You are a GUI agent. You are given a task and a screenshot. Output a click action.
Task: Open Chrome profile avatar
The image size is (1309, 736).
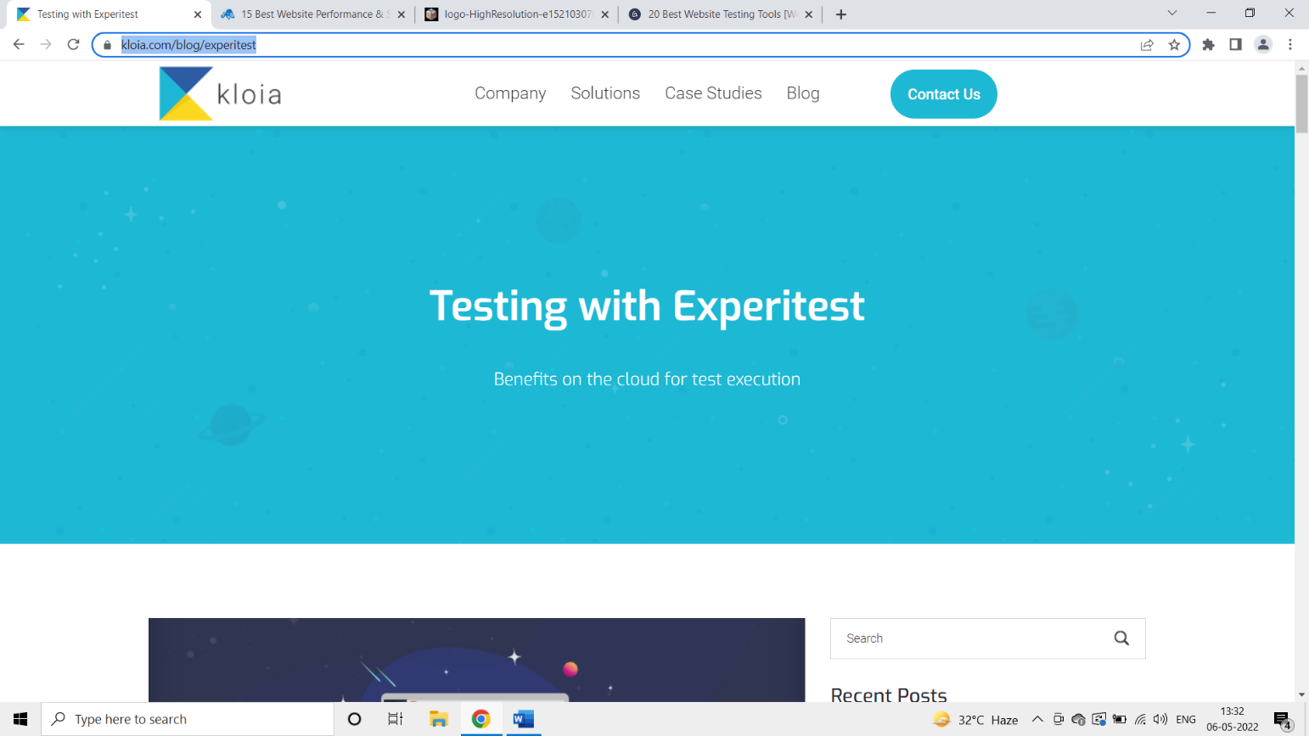1263,45
